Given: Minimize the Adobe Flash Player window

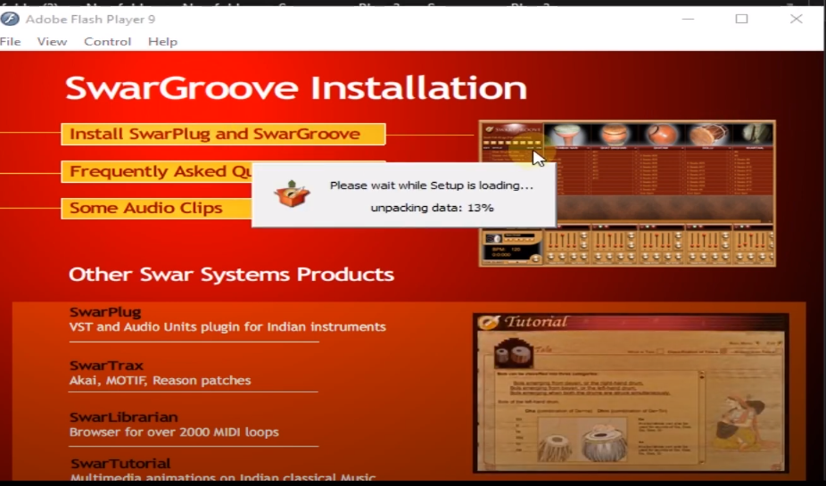Looking at the screenshot, I should [x=688, y=19].
